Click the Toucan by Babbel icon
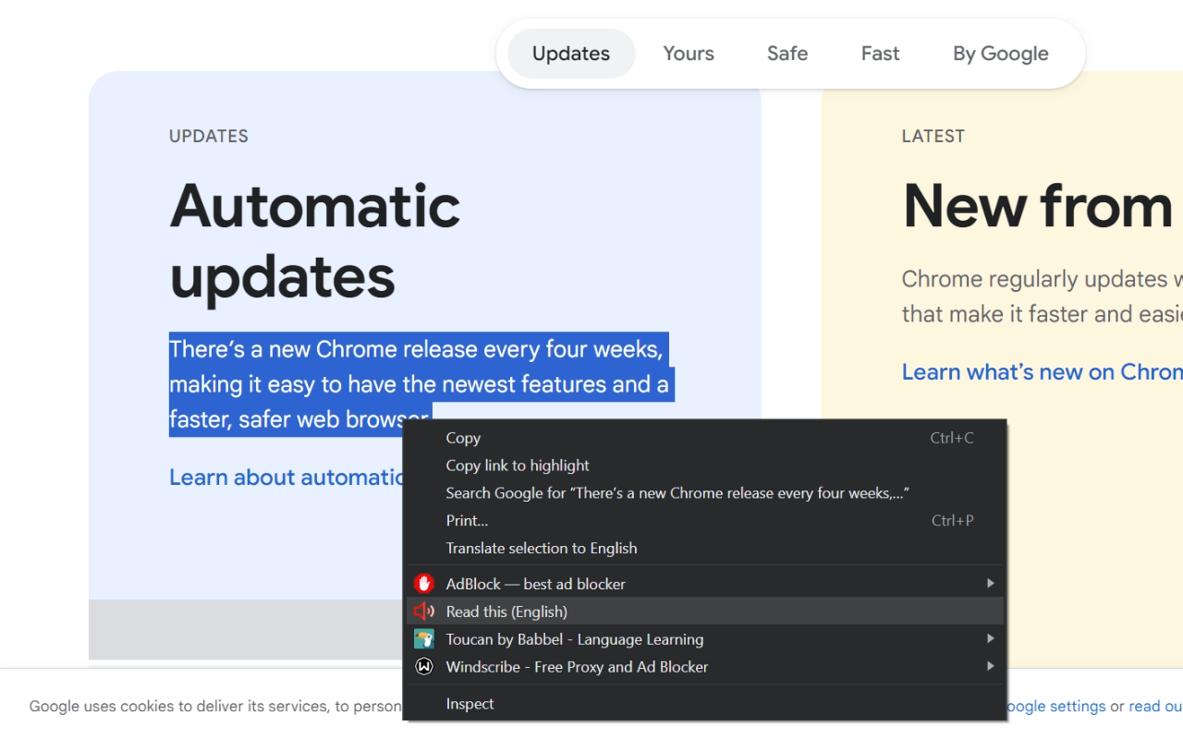1183x739 pixels. coord(424,639)
